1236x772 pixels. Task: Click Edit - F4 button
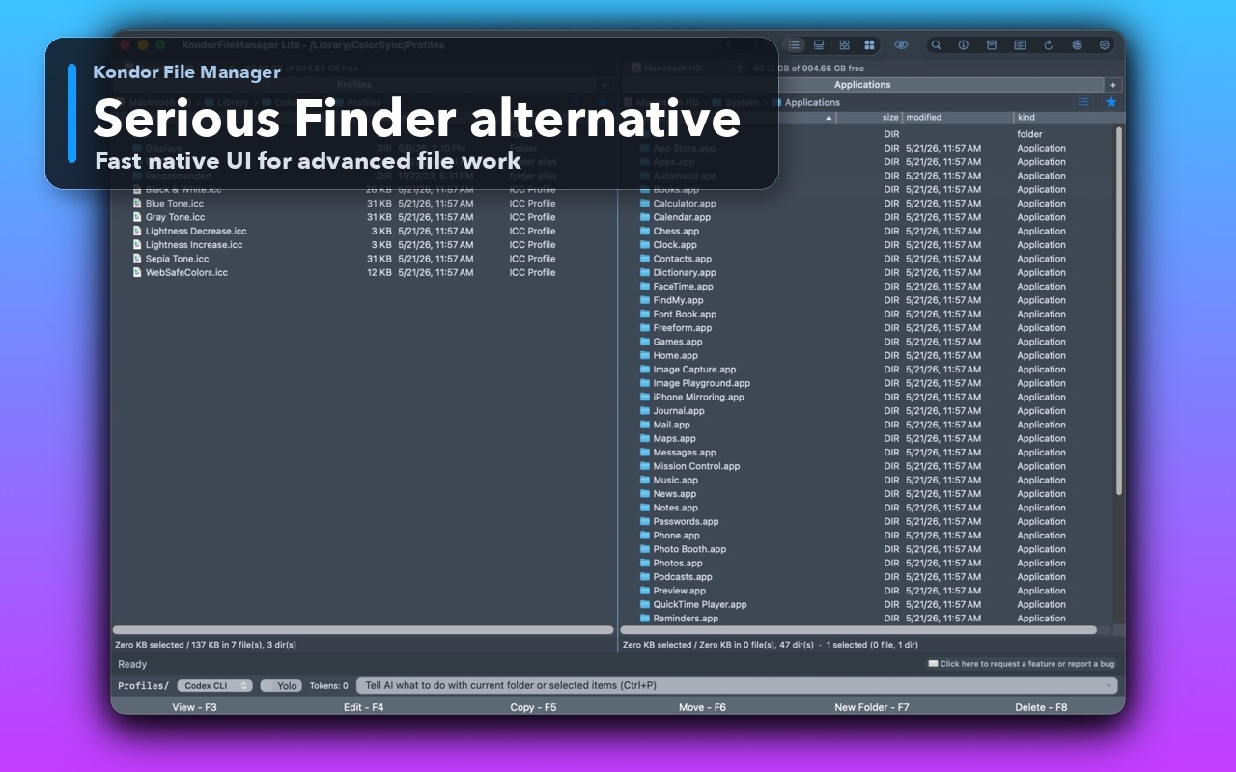[x=363, y=707]
